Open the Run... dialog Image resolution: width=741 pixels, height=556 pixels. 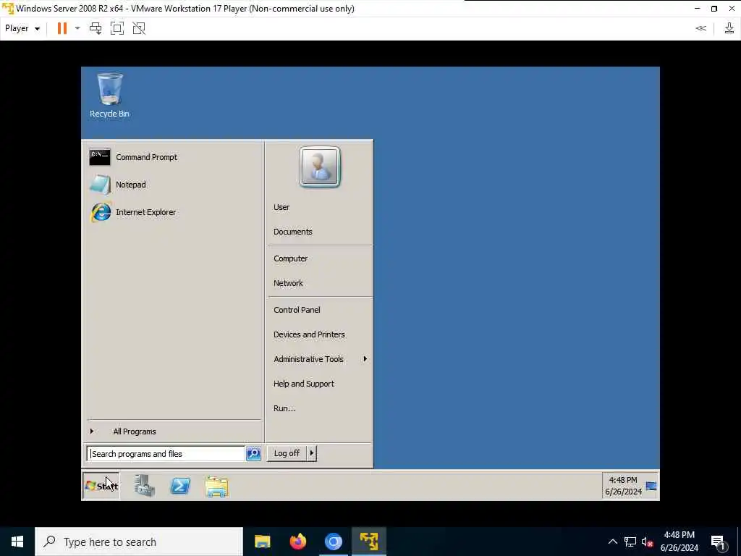[x=284, y=408]
